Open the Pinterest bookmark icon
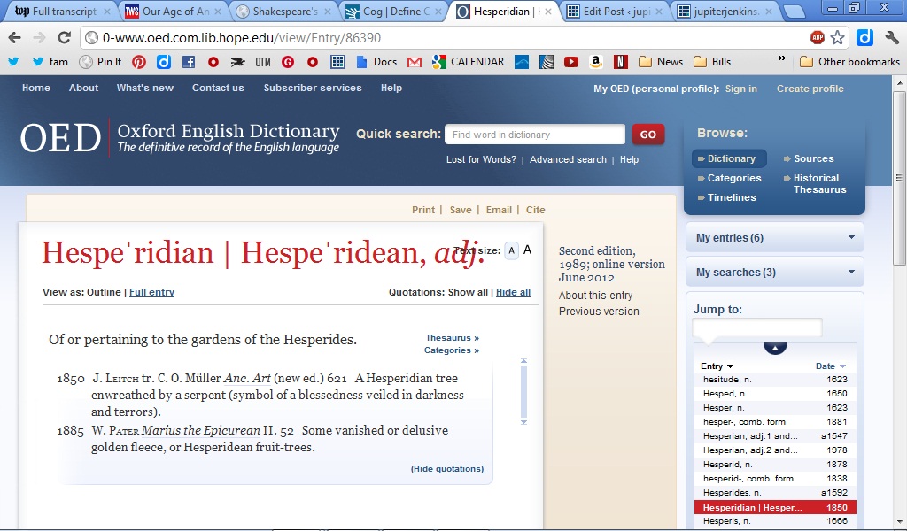 pos(139,62)
